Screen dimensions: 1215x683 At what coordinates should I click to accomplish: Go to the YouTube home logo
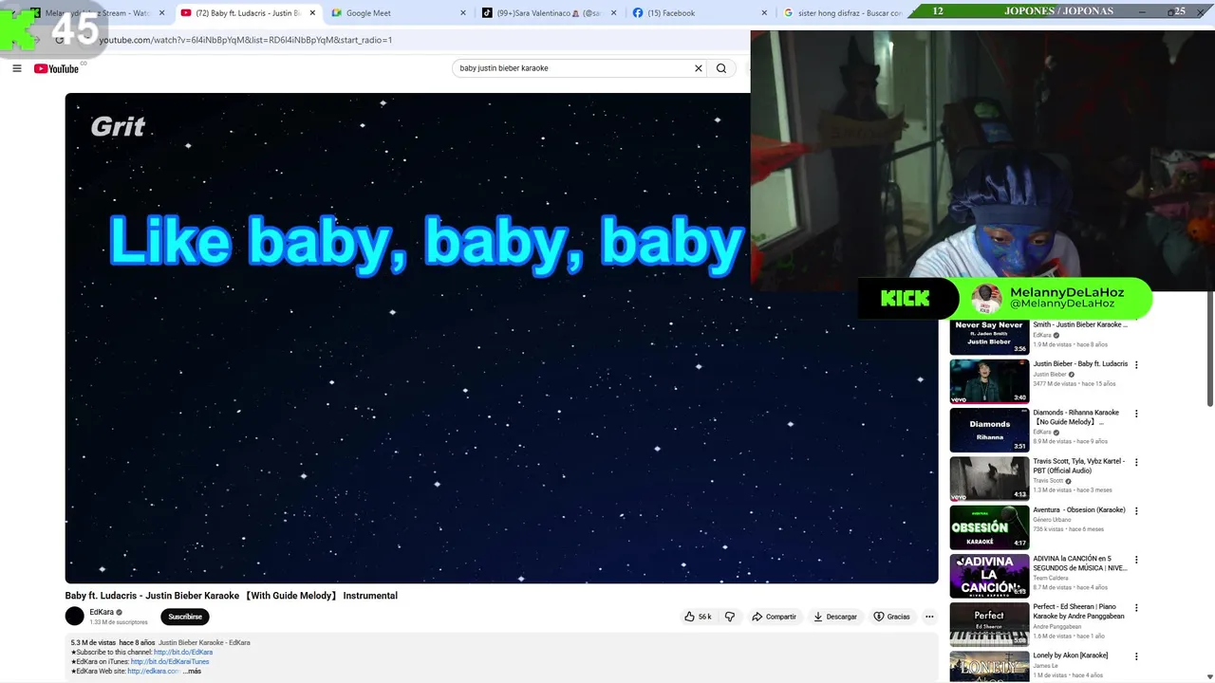coord(56,68)
